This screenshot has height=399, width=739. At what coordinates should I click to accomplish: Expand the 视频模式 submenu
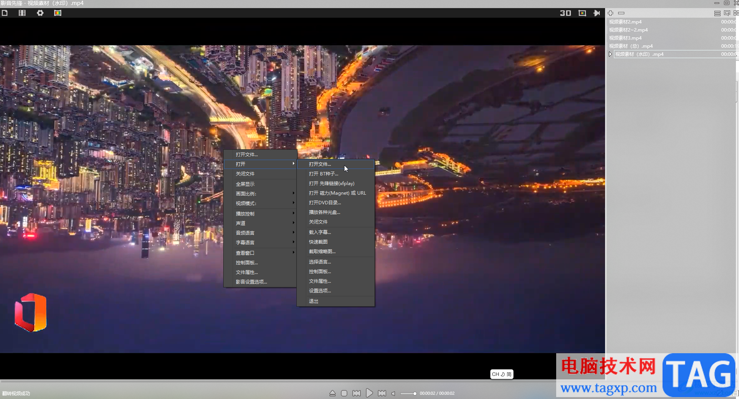[260, 203]
